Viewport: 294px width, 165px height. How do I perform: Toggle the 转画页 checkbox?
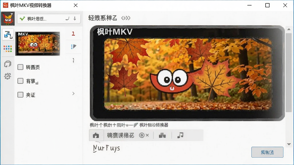point(20,67)
